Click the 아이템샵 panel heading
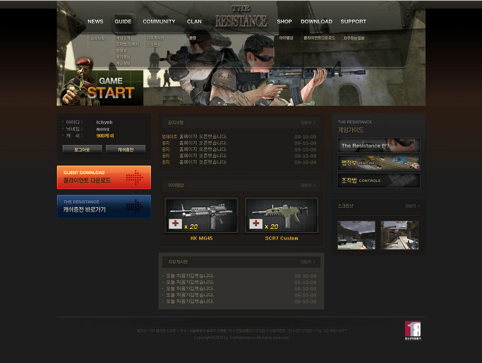This screenshot has width=482, height=363. tap(176, 185)
